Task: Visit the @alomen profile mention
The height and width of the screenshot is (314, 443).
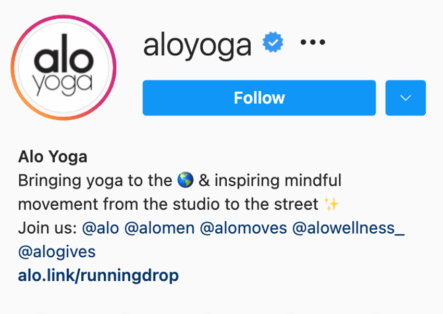Action: (159, 228)
